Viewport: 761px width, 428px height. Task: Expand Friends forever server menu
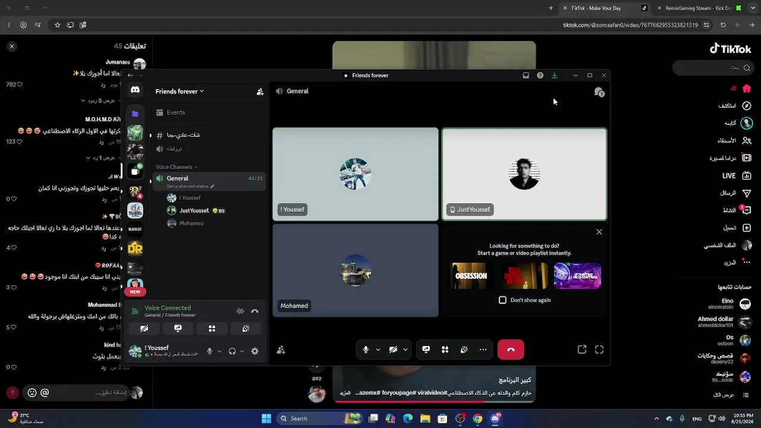[180, 92]
